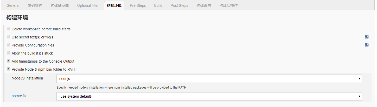Open help for Use secret text(s) option
Screen dimensions: 377x107
[x=367, y=37]
